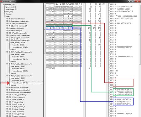Screen dimensions: 141x117
Task: Select the model_header (92) row
Action: pyautogui.click(x=12, y=9)
